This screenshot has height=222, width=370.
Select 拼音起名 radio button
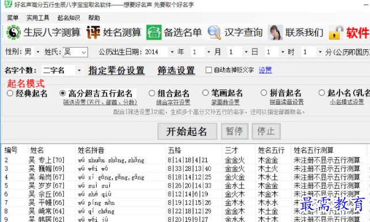pyautogui.click(x=264, y=93)
